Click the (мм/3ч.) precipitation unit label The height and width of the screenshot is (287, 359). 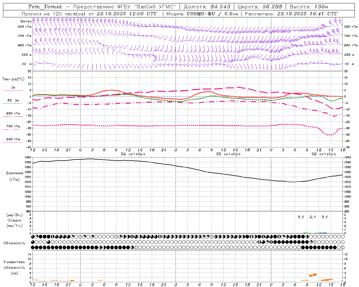point(15,215)
